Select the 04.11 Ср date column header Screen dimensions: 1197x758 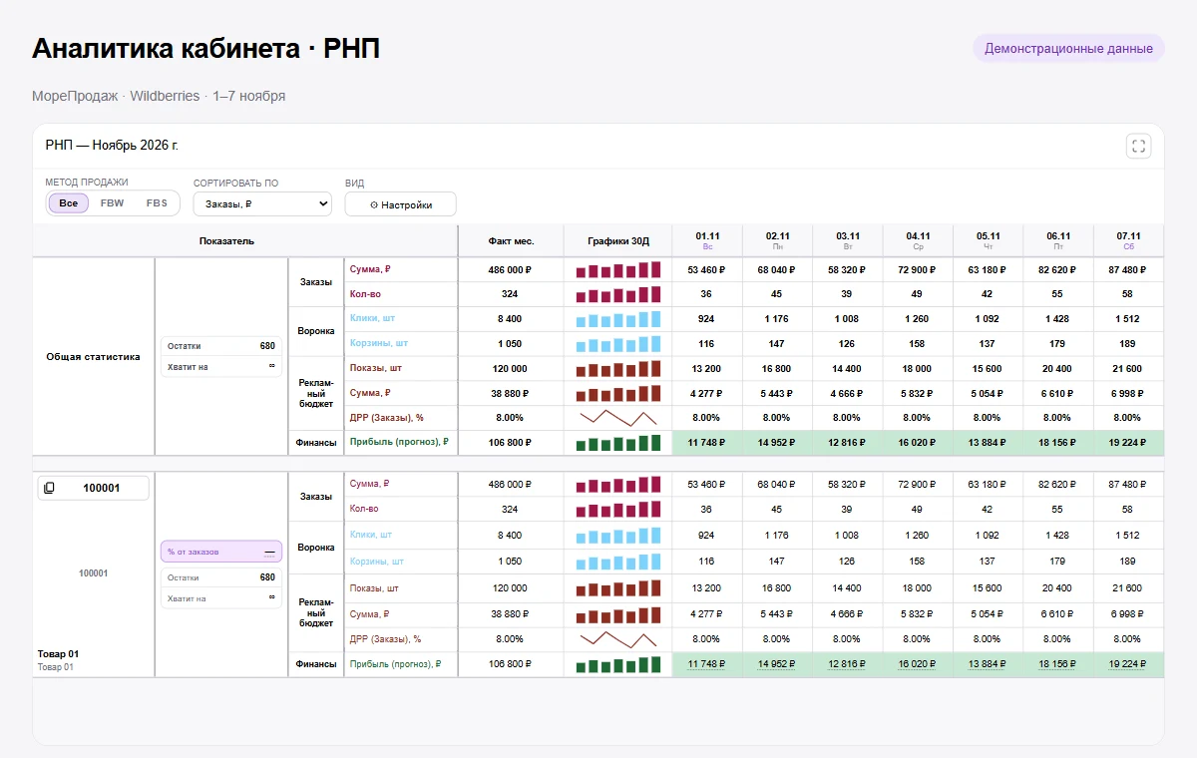[918, 240]
